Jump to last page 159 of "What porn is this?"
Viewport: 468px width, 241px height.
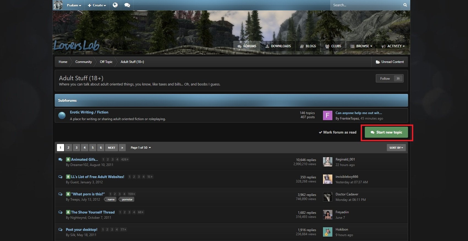point(132,194)
